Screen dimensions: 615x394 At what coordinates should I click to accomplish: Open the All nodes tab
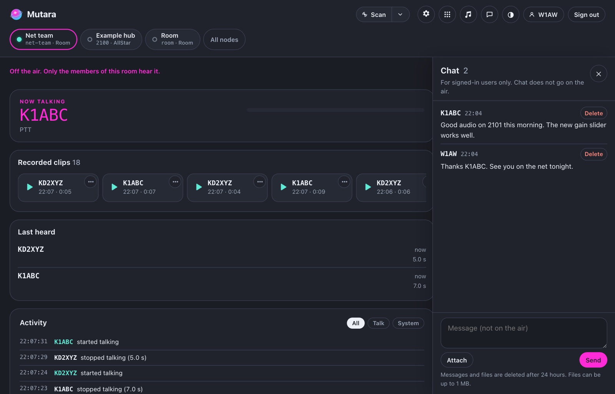pyautogui.click(x=224, y=40)
